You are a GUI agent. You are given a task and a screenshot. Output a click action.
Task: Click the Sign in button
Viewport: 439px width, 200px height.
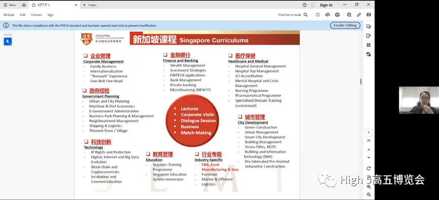pos(326,5)
